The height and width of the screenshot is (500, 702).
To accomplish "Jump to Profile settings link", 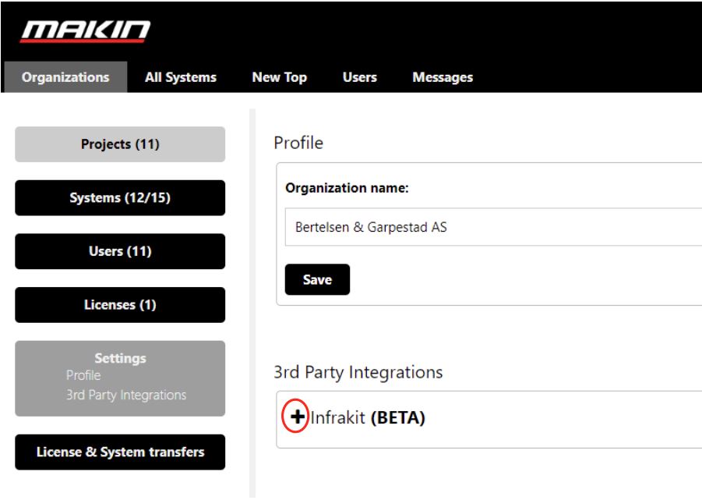I will click(83, 375).
